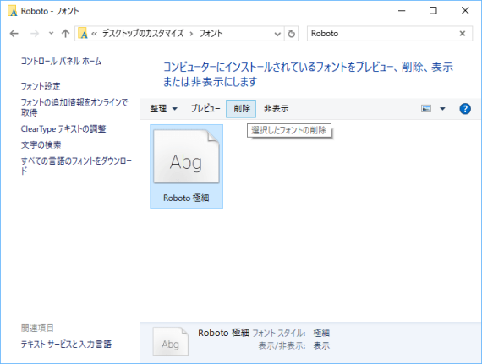Go back using the back arrow
Image resolution: width=482 pixels, height=364 pixels.
point(14,34)
